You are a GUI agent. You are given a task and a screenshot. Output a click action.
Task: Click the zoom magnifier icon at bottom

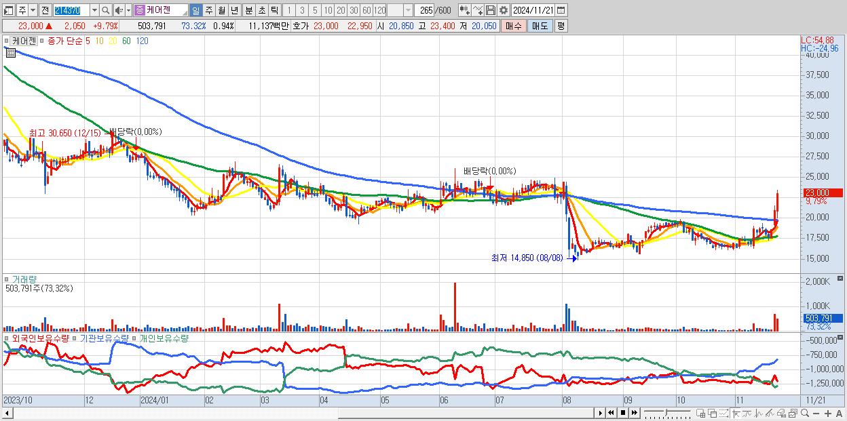[805, 413]
